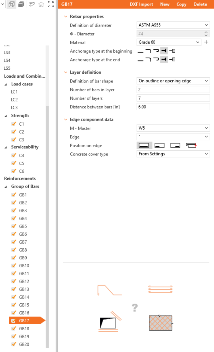
Task: Click the zoom-to-fit arrows icon
Action: coord(51,5)
